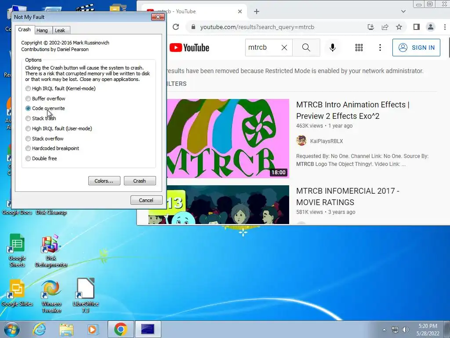Select the Winaero Tweaker desktop shortcut
Viewport: 450px width, 338px height.
click(x=51, y=296)
